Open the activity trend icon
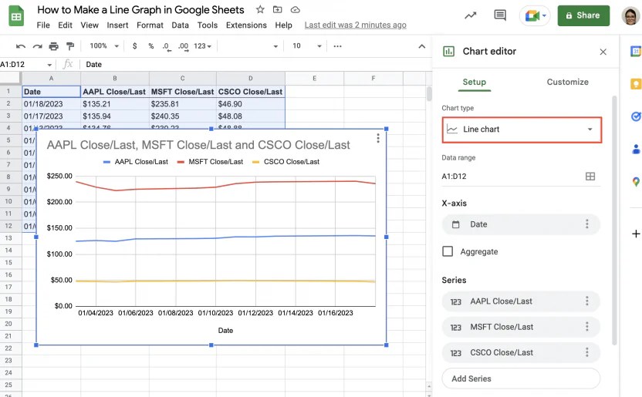Image resolution: width=642 pixels, height=397 pixels. [x=471, y=15]
